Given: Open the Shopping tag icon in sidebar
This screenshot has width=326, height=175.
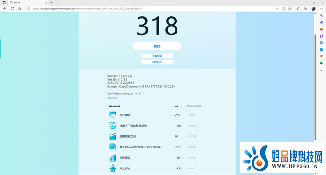Looking at the screenshot, I should point(321,22).
